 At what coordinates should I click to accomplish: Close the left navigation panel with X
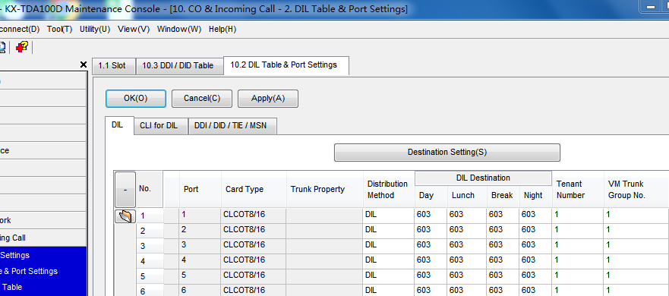pyautogui.click(x=84, y=65)
